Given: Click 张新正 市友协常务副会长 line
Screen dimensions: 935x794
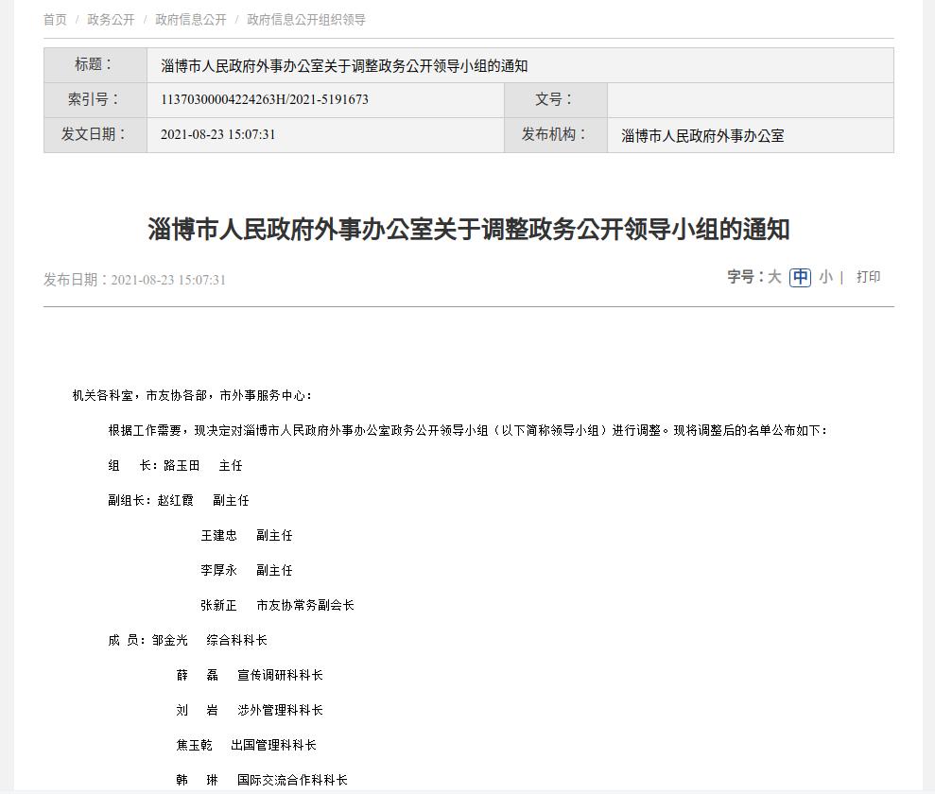Looking at the screenshot, I should pyautogui.click(x=277, y=606).
